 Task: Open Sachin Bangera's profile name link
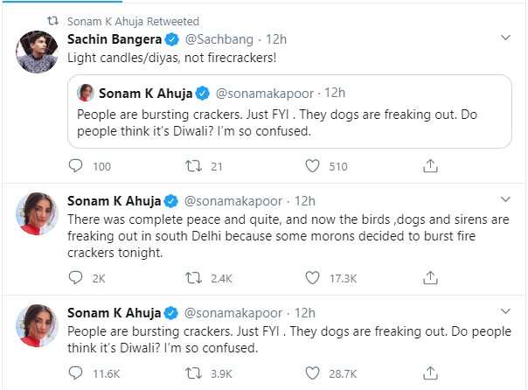tap(115, 39)
